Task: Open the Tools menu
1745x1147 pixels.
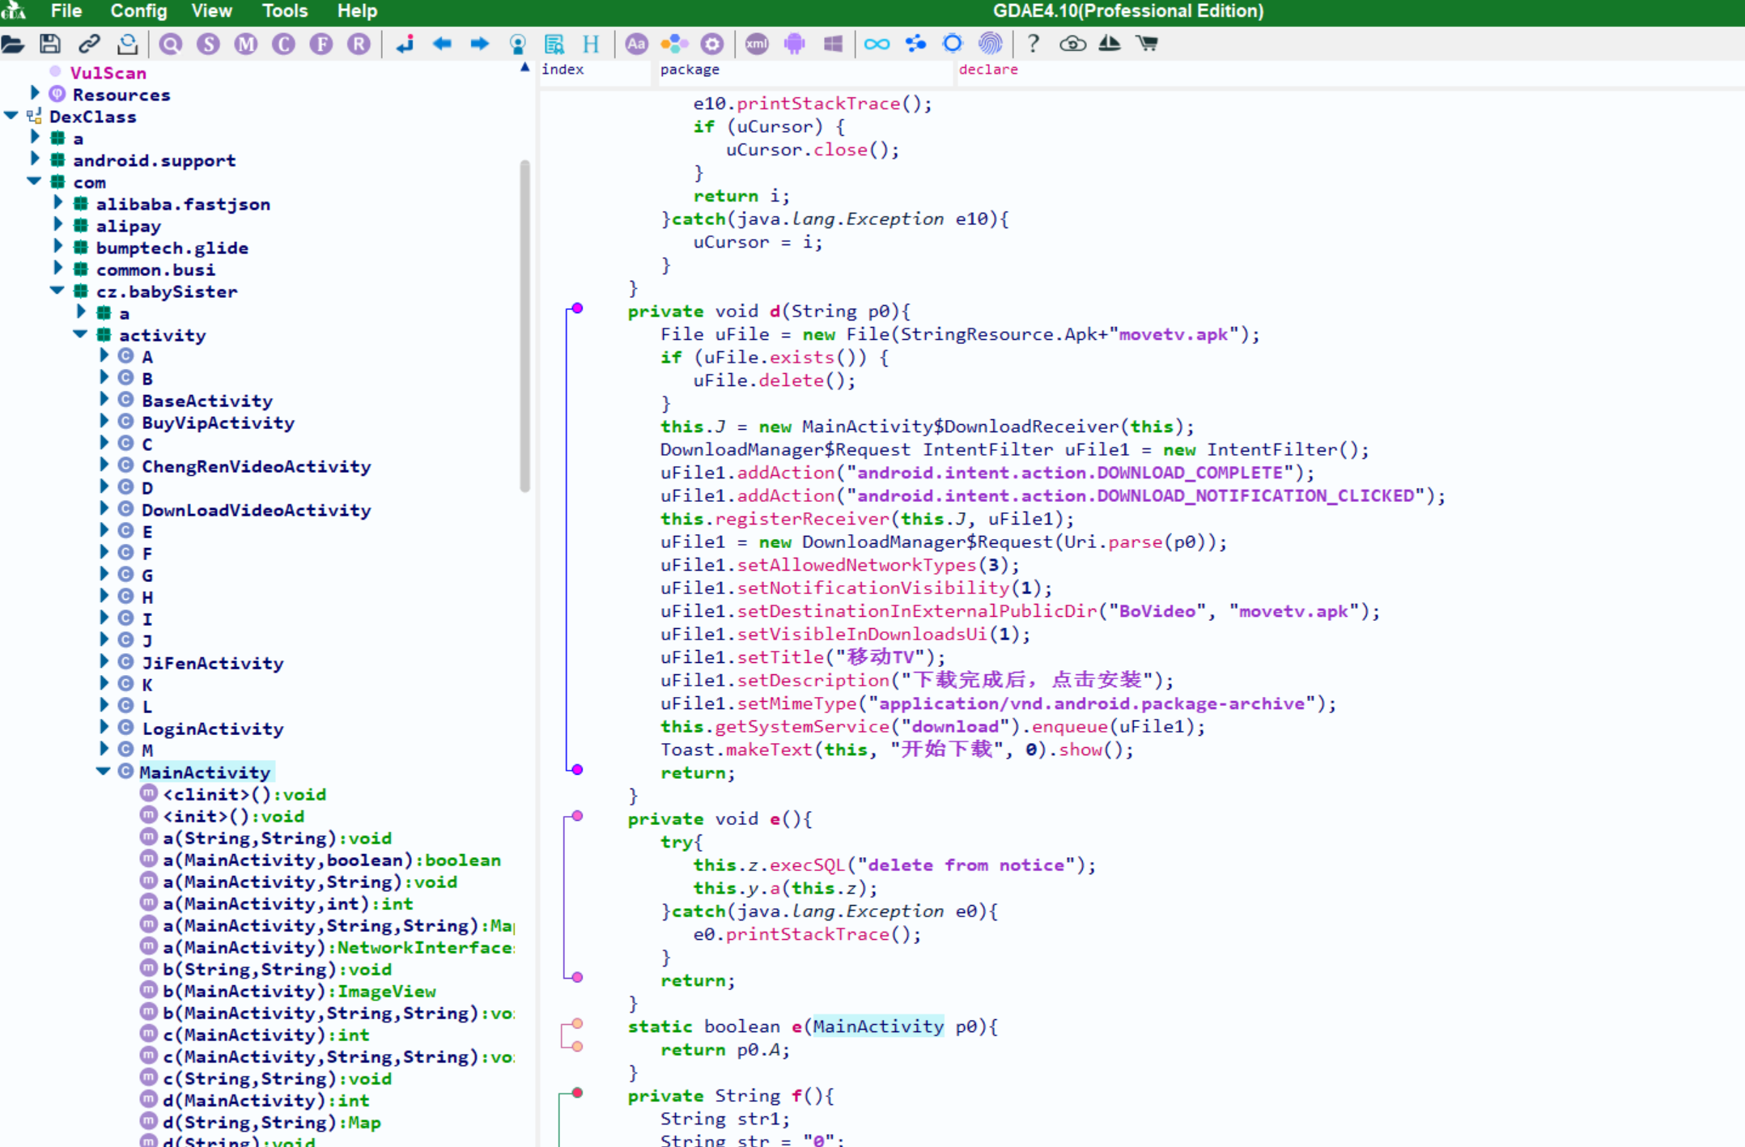Action: pos(284,11)
